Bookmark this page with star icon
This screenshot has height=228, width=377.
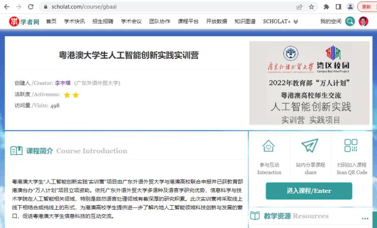click(x=311, y=7)
